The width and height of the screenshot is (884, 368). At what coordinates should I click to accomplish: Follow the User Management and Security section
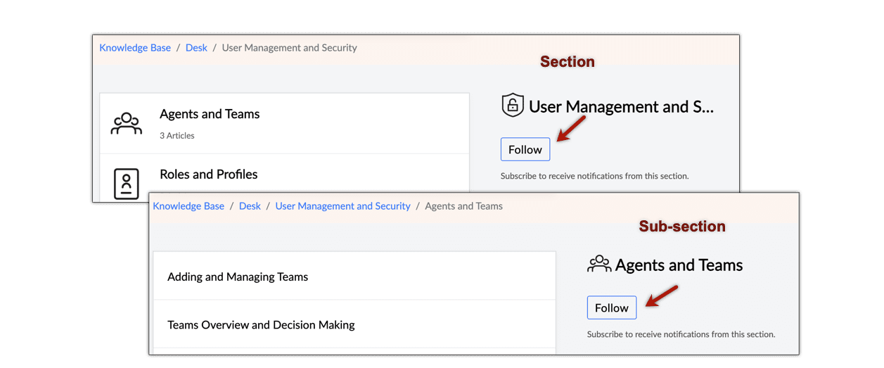click(525, 149)
